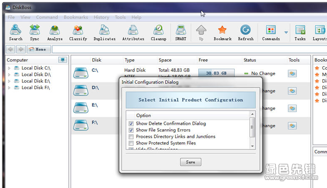The image size is (327, 188).
Task: Open the Tools menu
Action: [120, 17]
